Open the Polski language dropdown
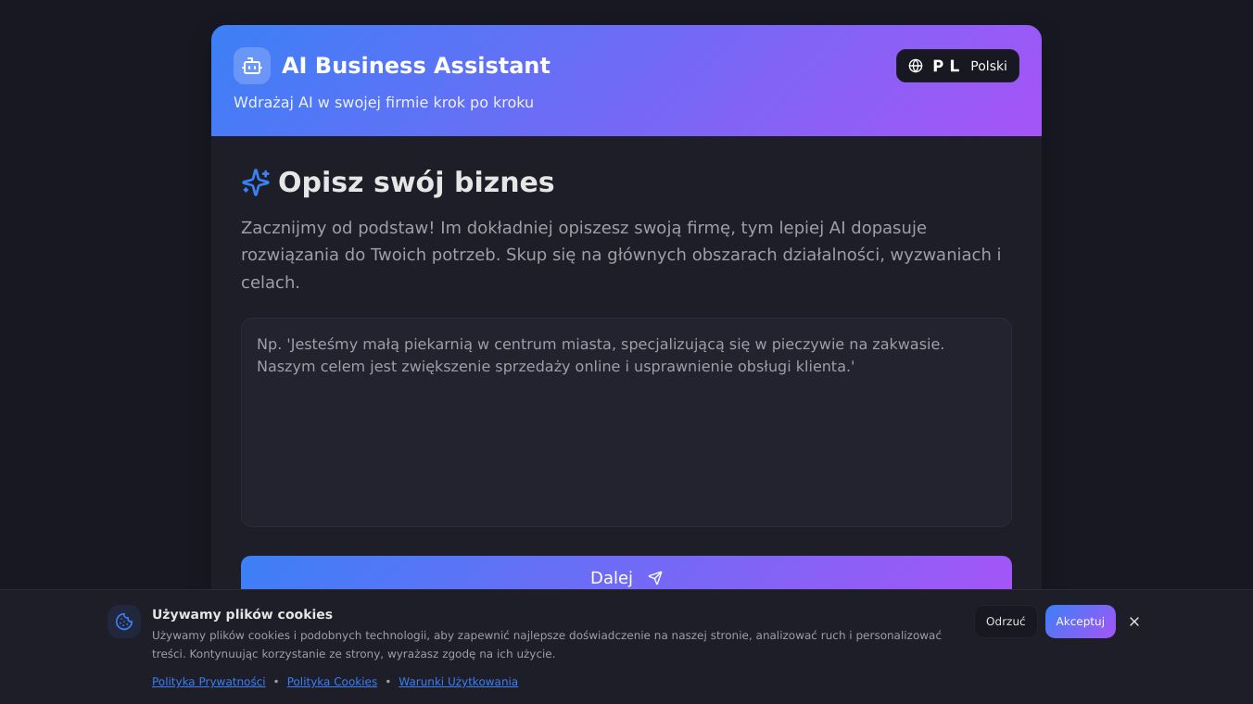Screen dimensions: 1253x704 click(x=988, y=66)
